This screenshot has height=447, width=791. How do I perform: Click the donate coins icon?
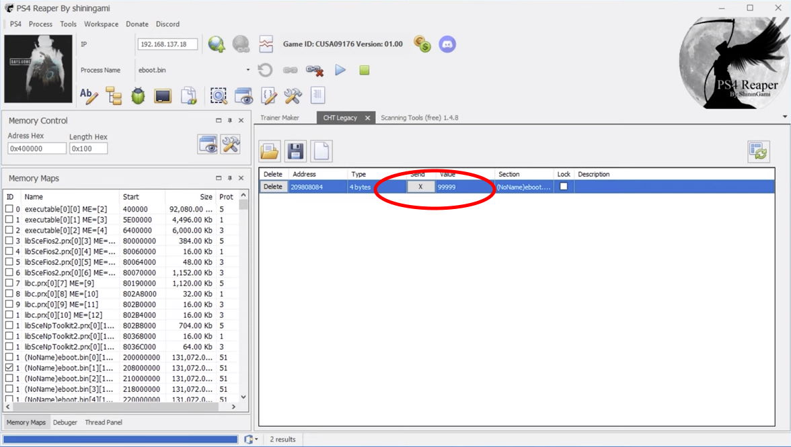422,44
